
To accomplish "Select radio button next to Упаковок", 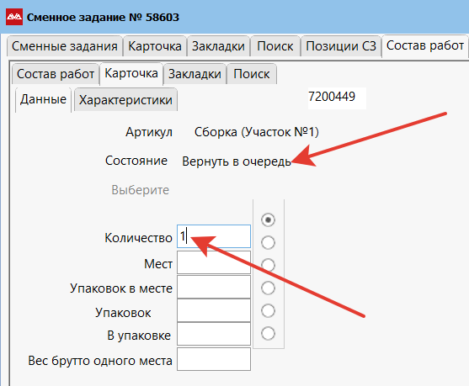I will [x=268, y=310].
